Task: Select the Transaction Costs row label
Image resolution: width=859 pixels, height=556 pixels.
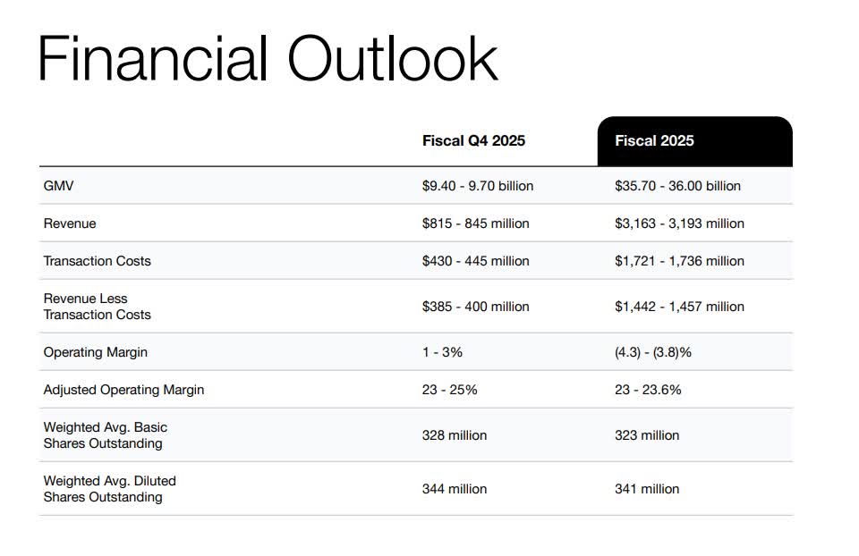Action: point(97,261)
